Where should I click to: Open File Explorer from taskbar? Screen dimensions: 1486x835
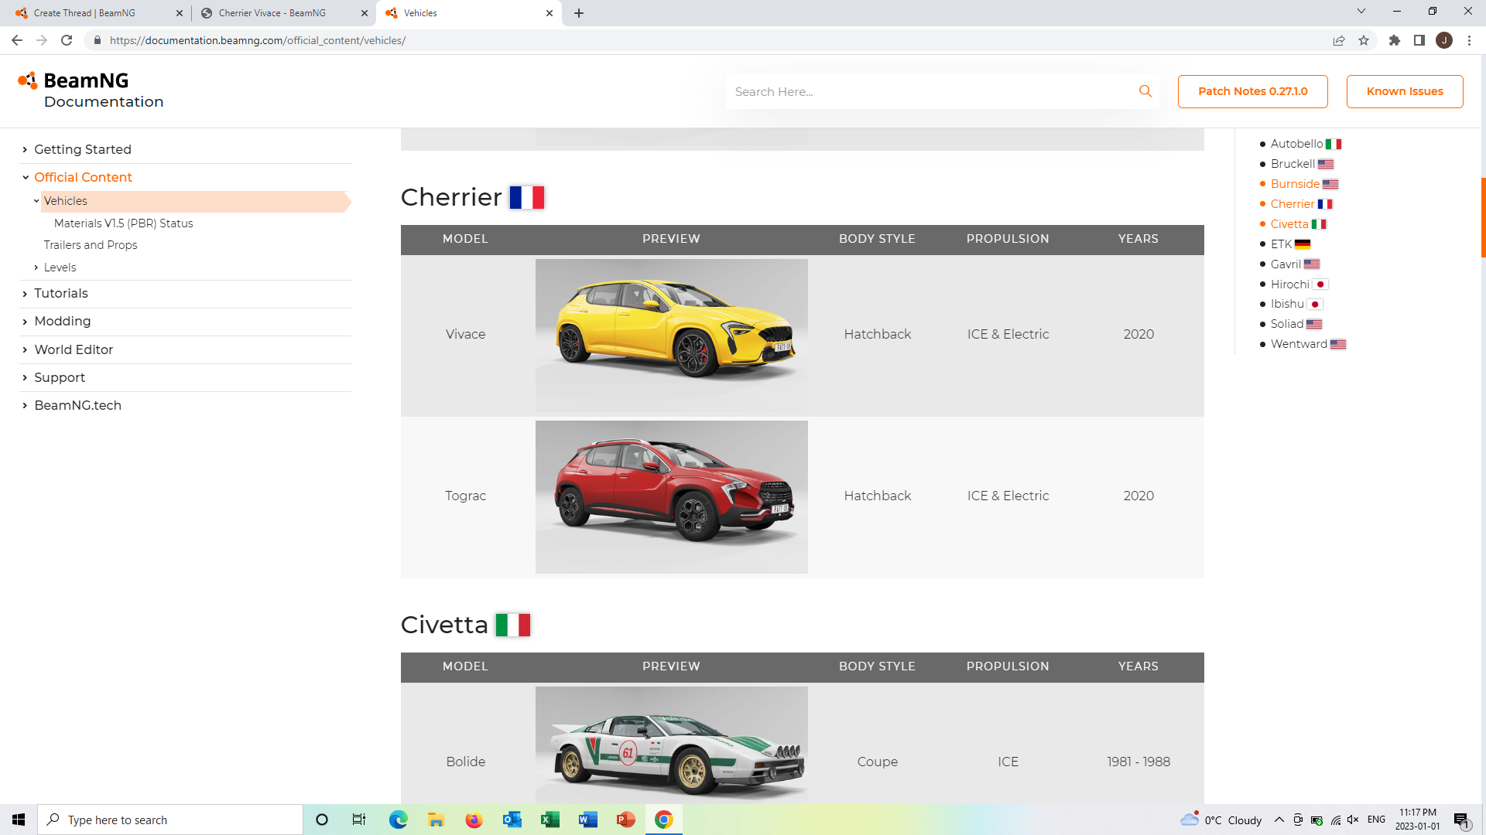[436, 820]
